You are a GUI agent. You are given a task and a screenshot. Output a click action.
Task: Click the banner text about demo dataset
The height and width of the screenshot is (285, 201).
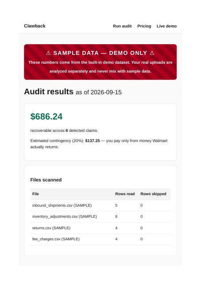(x=100, y=67)
